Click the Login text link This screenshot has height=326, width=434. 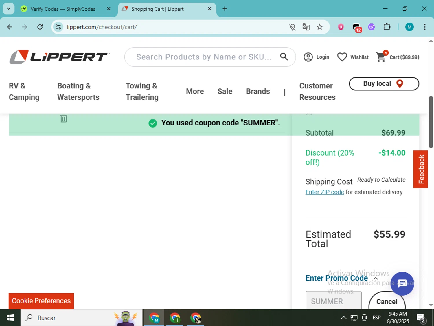point(323,57)
